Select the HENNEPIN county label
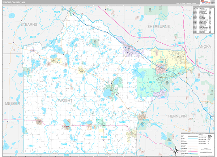This screenshot has height=157, width=217. (x=177, y=116)
